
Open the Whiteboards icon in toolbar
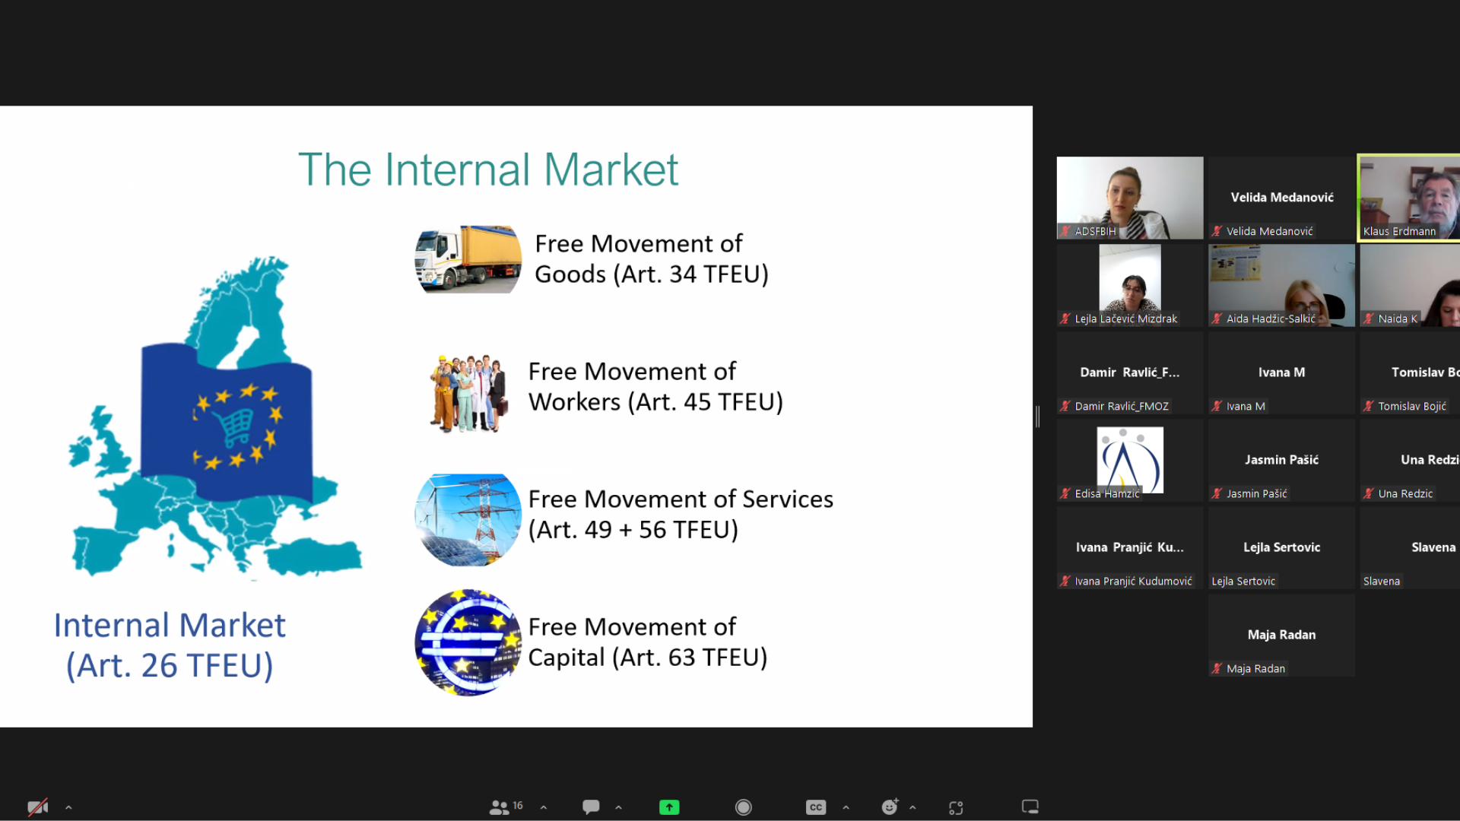tap(1030, 807)
